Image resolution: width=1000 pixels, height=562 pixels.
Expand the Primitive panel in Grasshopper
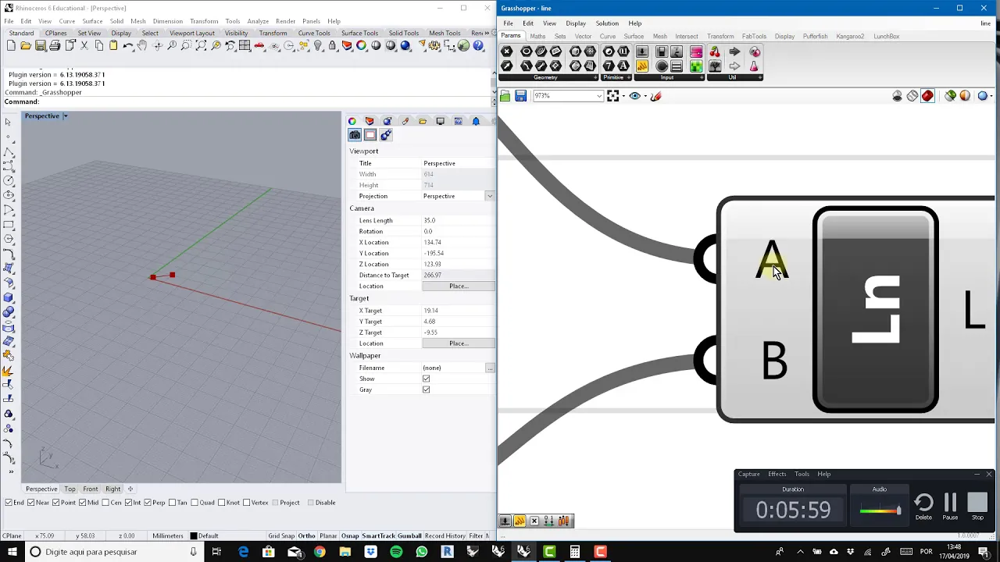point(630,77)
